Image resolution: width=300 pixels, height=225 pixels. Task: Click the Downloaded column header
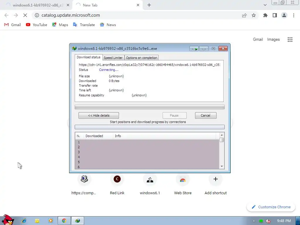(x=98, y=136)
